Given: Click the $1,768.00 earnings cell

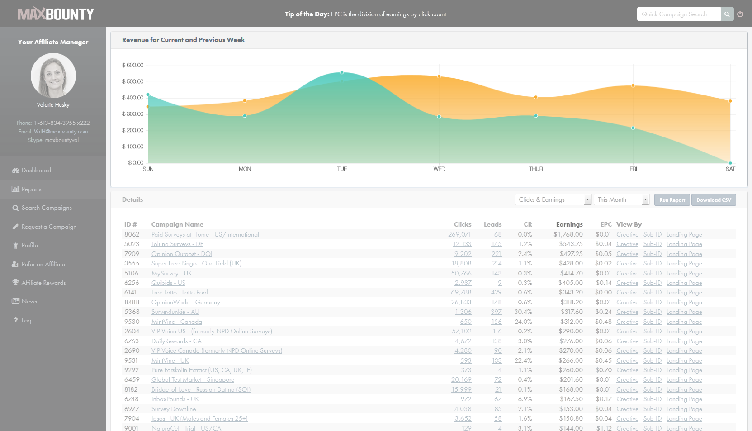Looking at the screenshot, I should [x=568, y=234].
